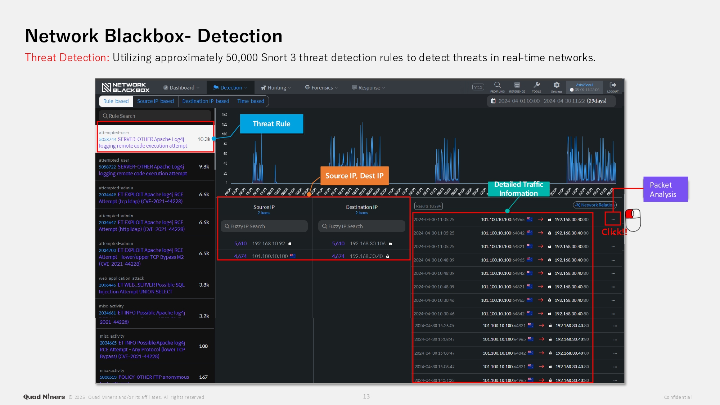
Task: Switch to the Source IP-based tab
Action: pos(155,101)
